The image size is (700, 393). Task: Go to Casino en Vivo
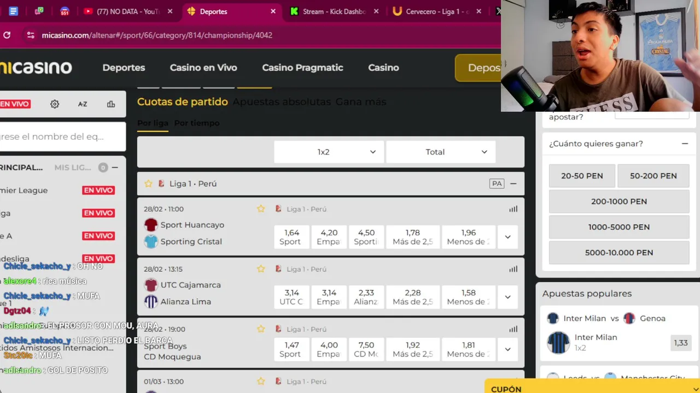click(203, 68)
